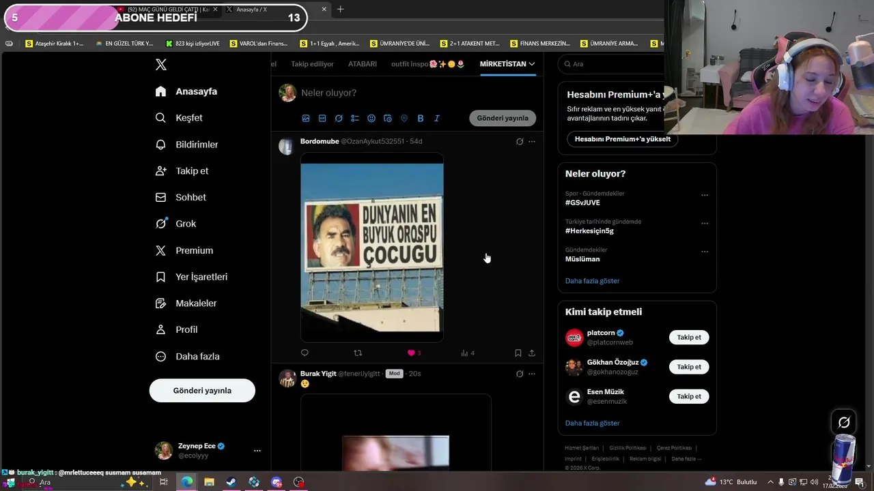Open account menu dots next to Zeynep Ece
The height and width of the screenshot is (491, 874).
(257, 451)
